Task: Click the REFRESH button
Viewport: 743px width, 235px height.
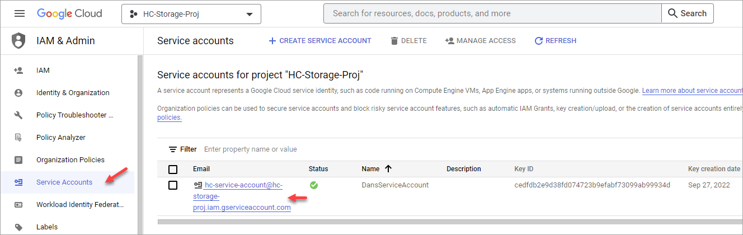Action: point(556,41)
